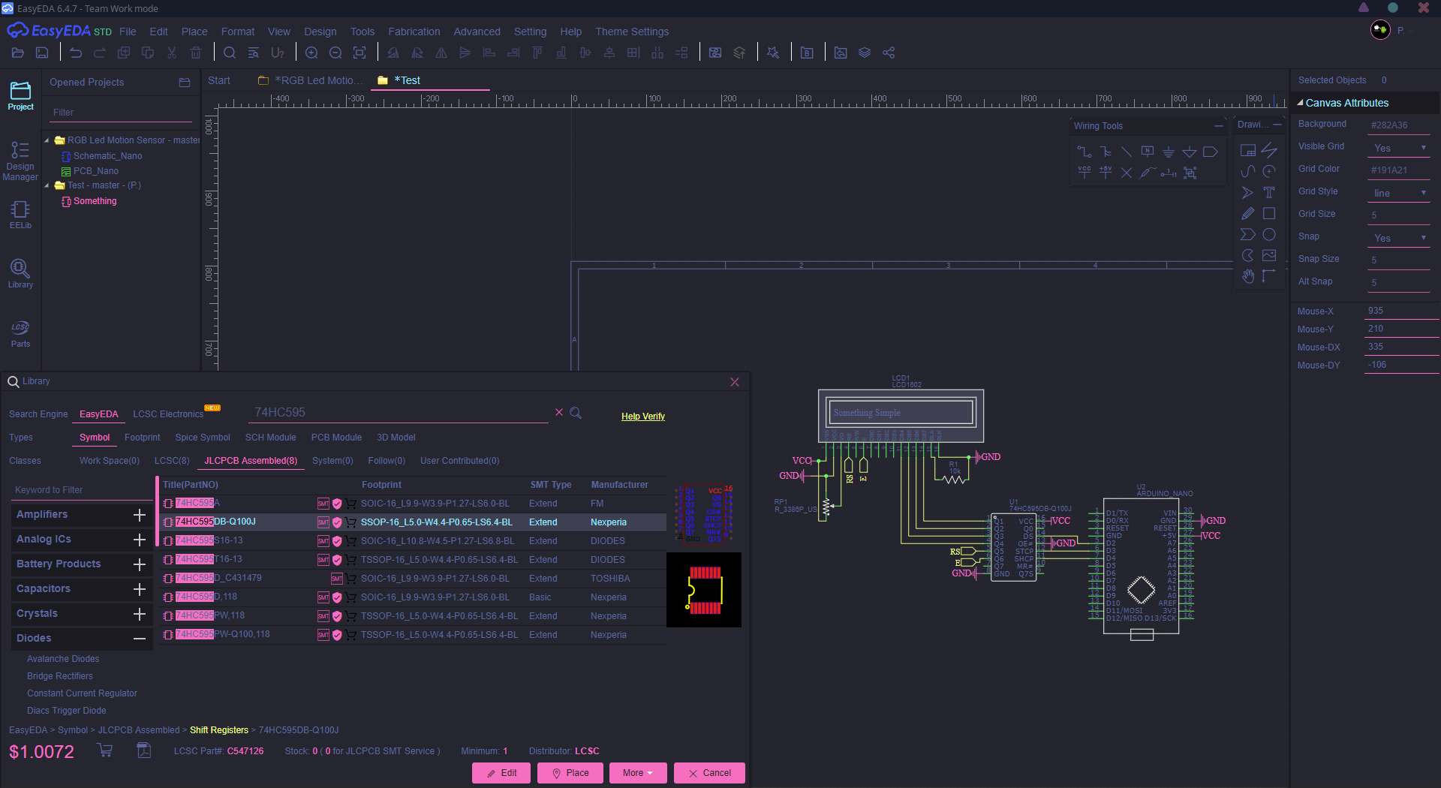Click the Zoom In toolbar icon
Image resolution: width=1441 pixels, height=788 pixels.
[x=311, y=53]
